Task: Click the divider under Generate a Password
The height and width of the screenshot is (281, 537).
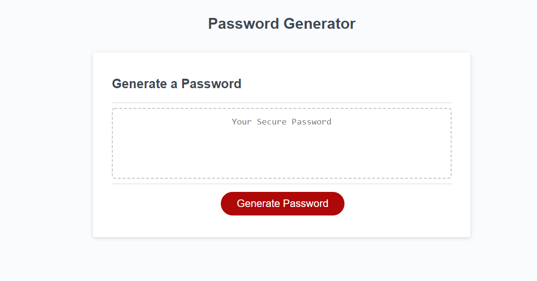Action: 281,102
